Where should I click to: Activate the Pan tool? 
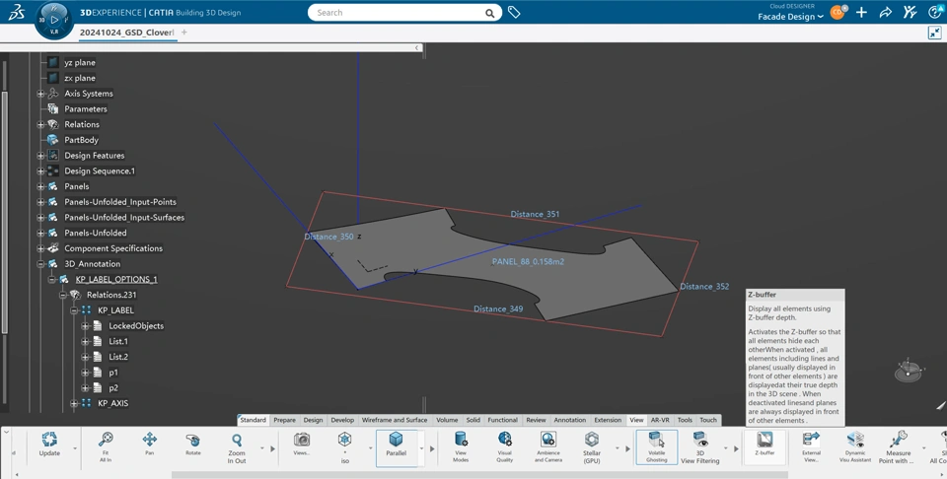[x=149, y=440]
